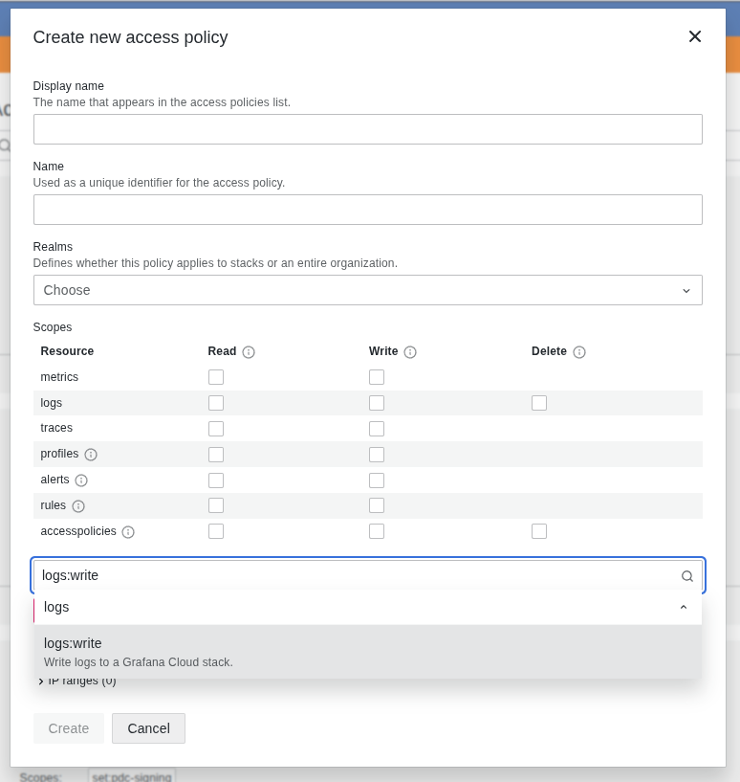This screenshot has height=782, width=740.
Task: Click the info icon beside rules
Action: [x=78, y=506]
